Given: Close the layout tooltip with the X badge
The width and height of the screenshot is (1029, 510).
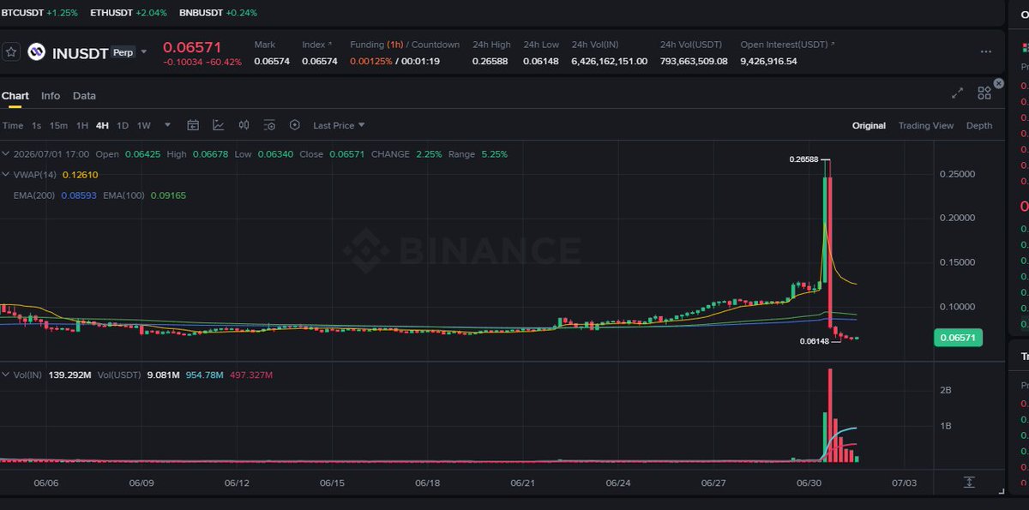Looking at the screenshot, I should coord(998,84).
